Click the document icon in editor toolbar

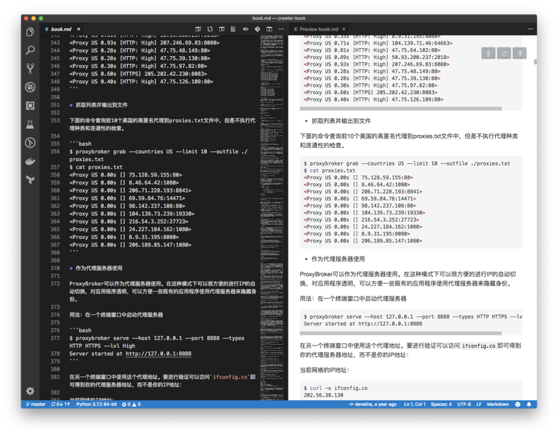coord(233,29)
